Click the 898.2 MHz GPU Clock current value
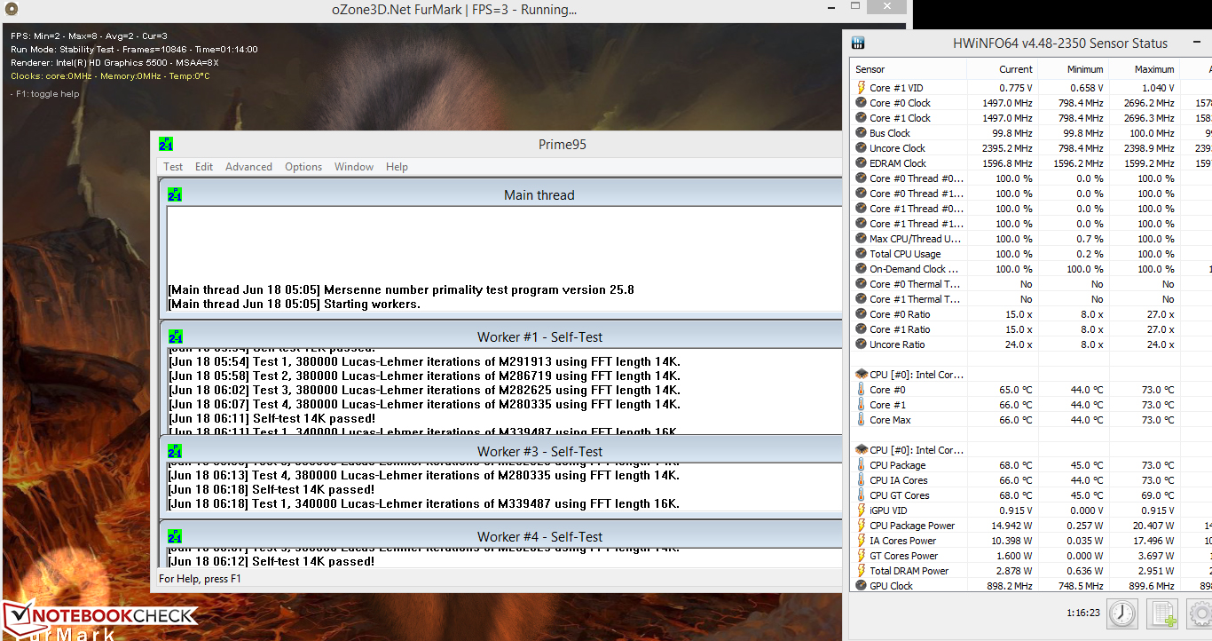The height and width of the screenshot is (641, 1212). pyautogui.click(x=1008, y=586)
